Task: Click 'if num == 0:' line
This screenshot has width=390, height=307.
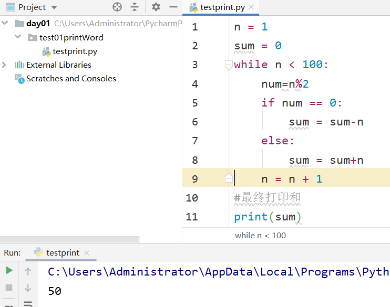Action: [302, 103]
